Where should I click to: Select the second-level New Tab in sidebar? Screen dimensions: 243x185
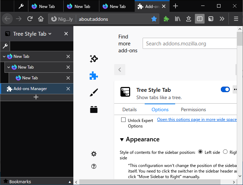point(39,67)
